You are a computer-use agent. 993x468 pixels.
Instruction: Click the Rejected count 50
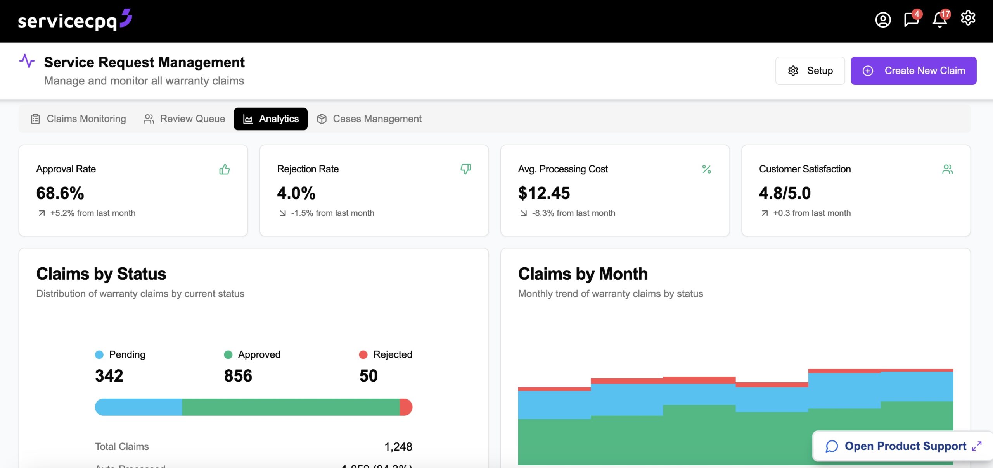tap(368, 376)
